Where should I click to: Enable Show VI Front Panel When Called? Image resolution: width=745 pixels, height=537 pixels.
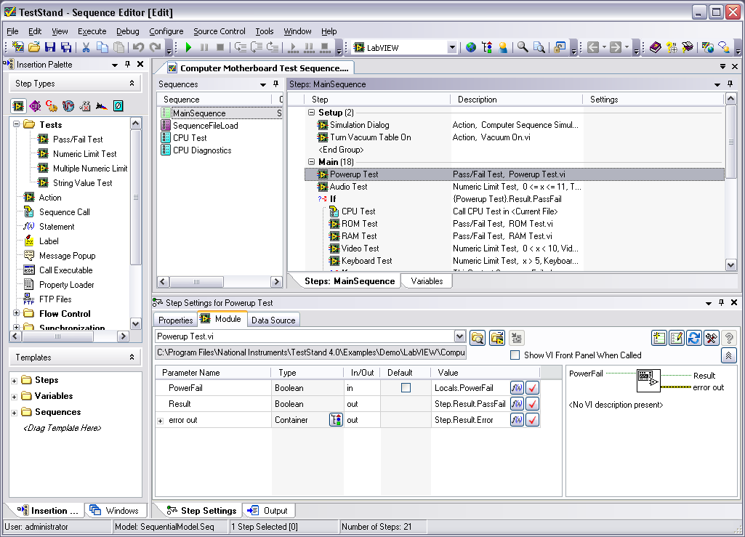tap(515, 355)
